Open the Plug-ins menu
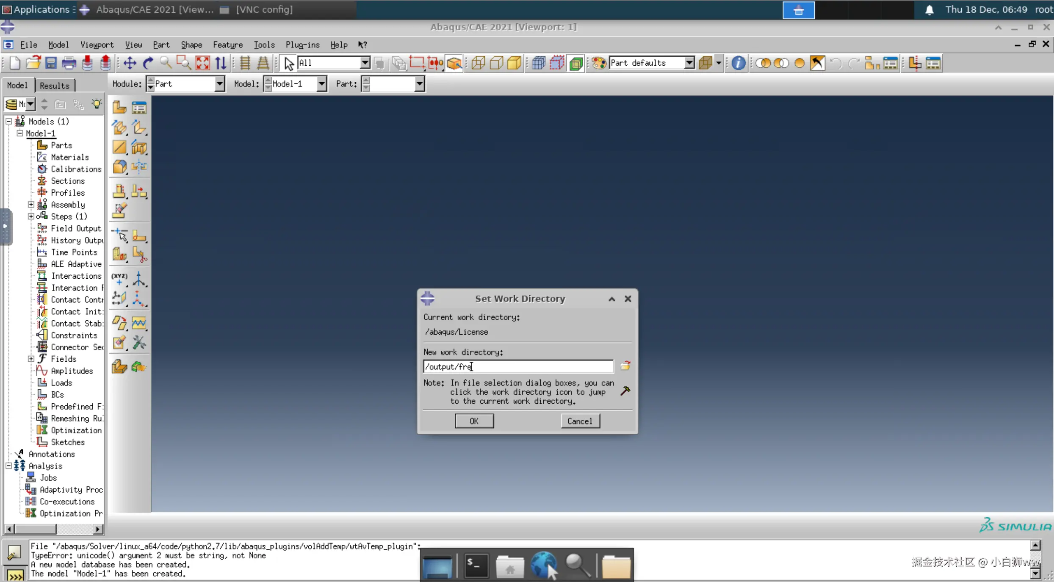The width and height of the screenshot is (1054, 582). (302, 44)
